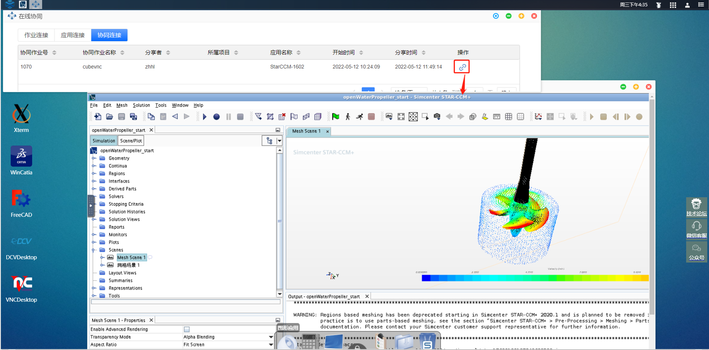The height and width of the screenshot is (350, 709).
Task: Click the velocity color legend bar
Action: tap(535, 278)
